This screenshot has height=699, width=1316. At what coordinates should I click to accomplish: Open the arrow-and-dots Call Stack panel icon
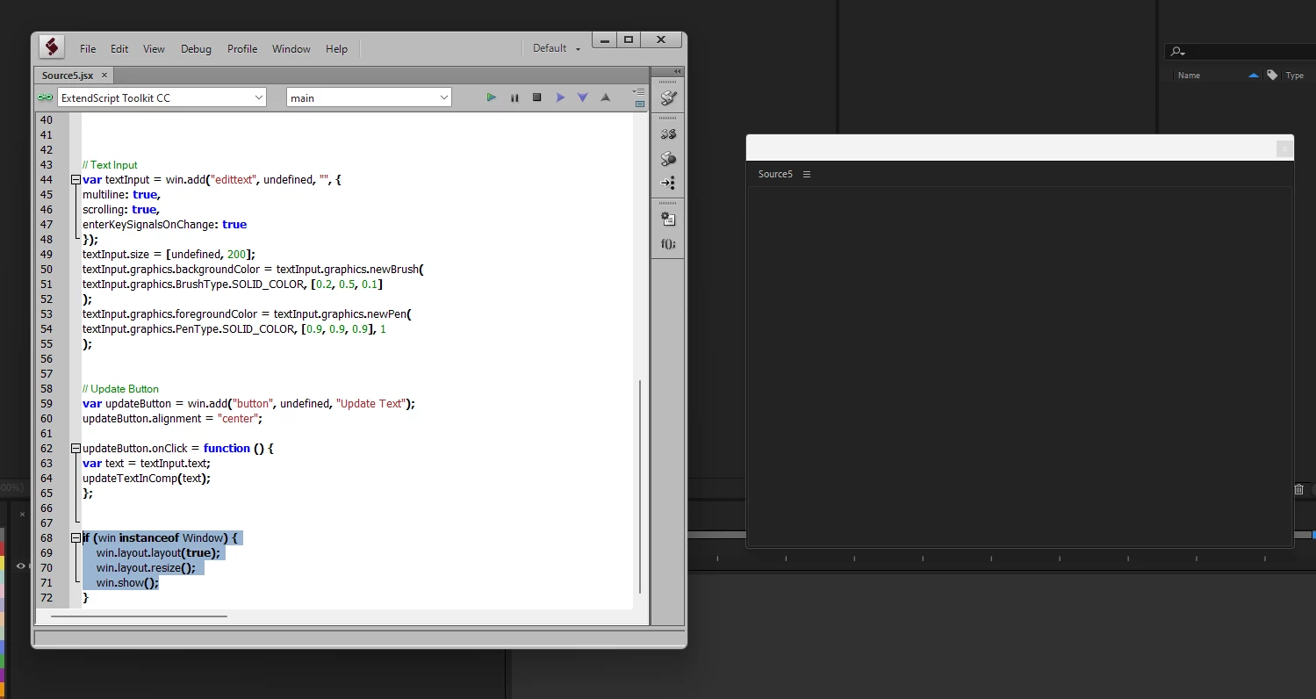(x=668, y=183)
